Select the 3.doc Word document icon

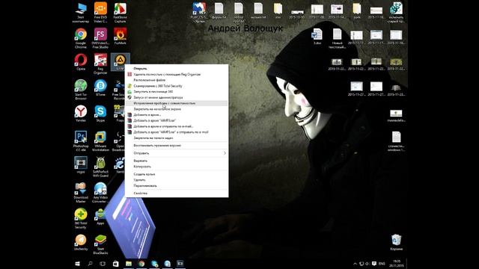317,37
